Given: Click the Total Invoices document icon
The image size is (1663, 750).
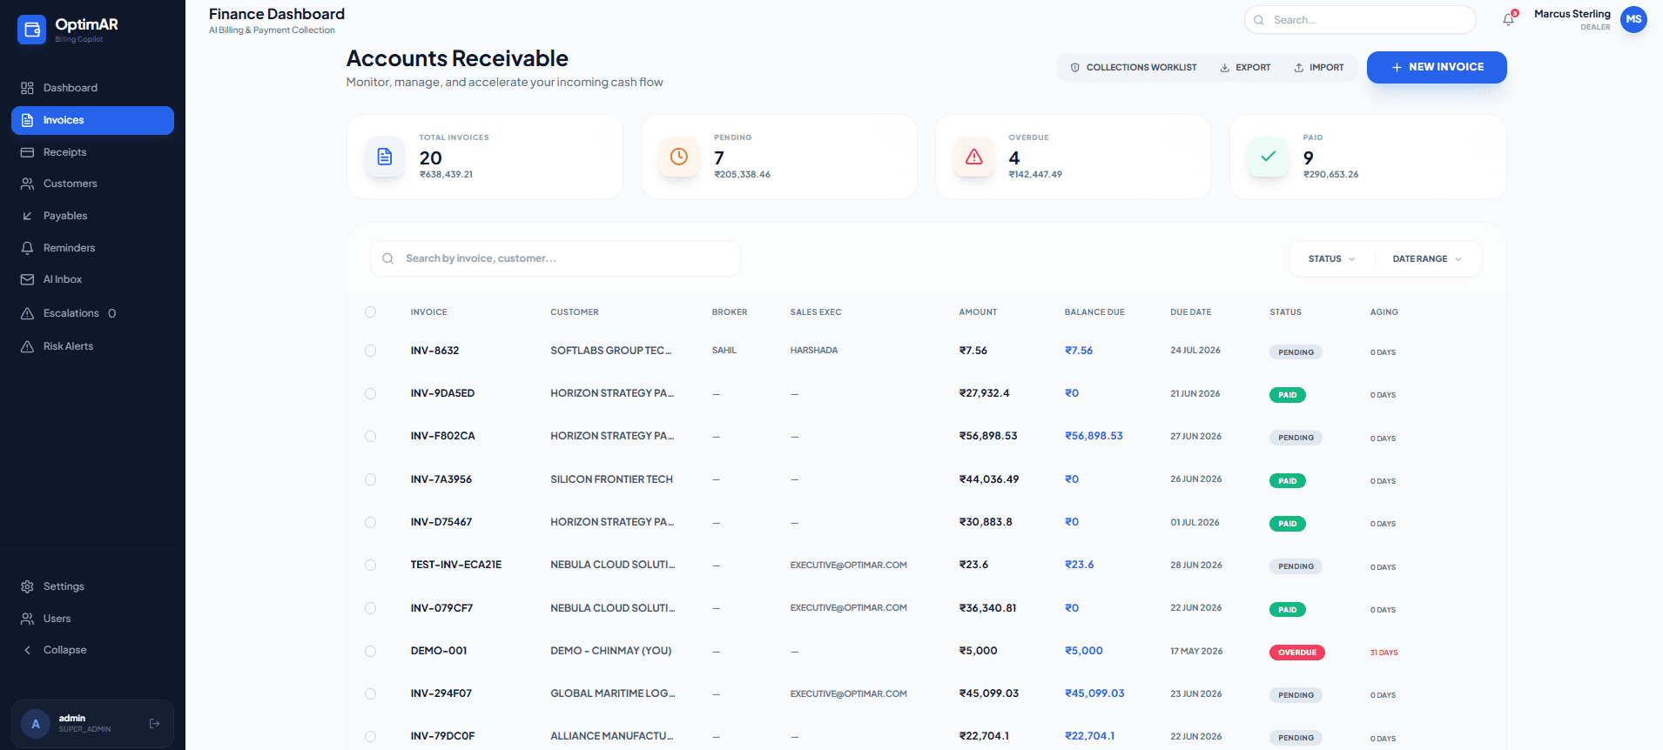Looking at the screenshot, I should [385, 157].
